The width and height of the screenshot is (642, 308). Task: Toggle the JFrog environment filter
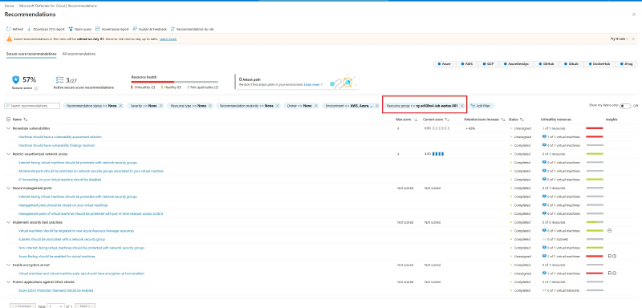pyautogui.click(x=627, y=64)
